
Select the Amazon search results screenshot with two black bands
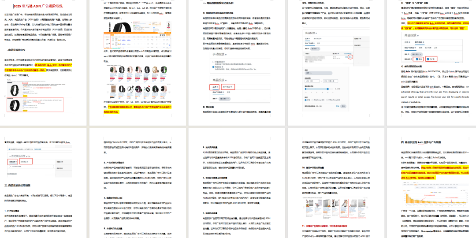pyautogui.click(x=36, y=96)
